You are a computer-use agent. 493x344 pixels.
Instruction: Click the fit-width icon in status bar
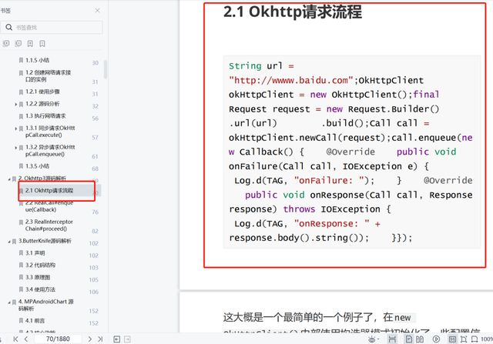pos(392,339)
